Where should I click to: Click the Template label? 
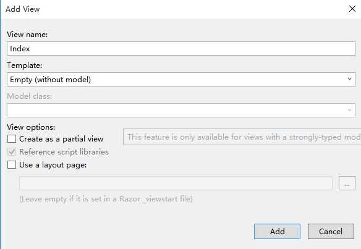click(25, 65)
